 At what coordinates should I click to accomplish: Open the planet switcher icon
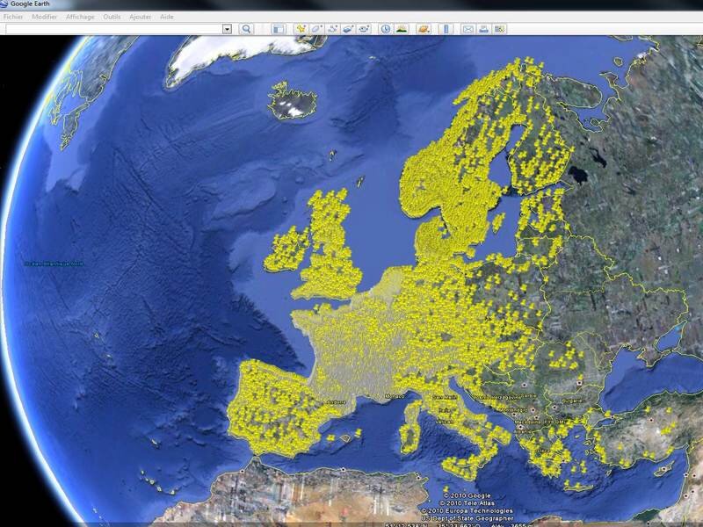pos(423,29)
